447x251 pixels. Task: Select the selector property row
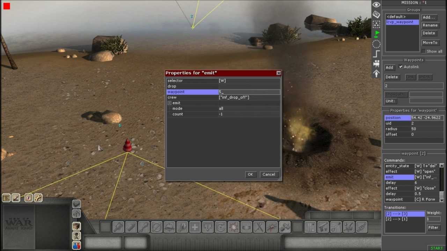tap(223, 81)
